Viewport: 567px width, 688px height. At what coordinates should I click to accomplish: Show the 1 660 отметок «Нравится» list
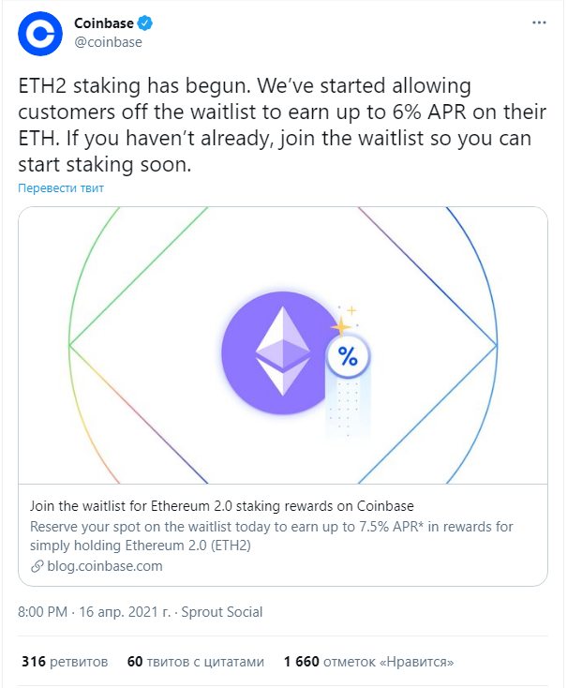coord(368,661)
